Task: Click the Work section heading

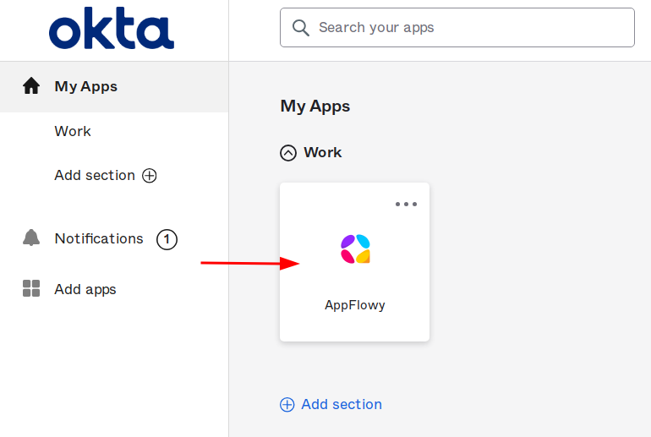Action: pos(323,152)
